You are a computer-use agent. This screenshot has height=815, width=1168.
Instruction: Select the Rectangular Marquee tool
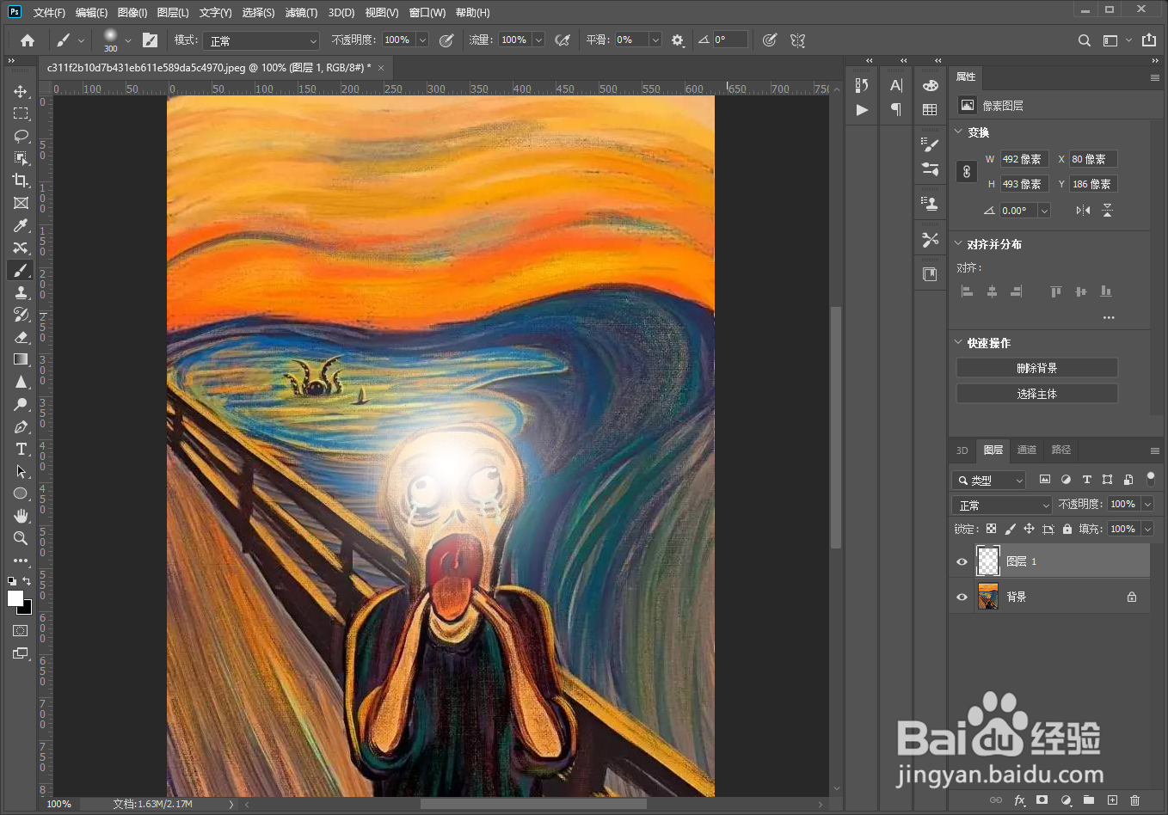[21, 113]
